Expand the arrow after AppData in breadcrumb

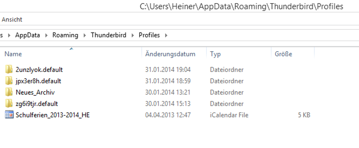tap(46, 35)
